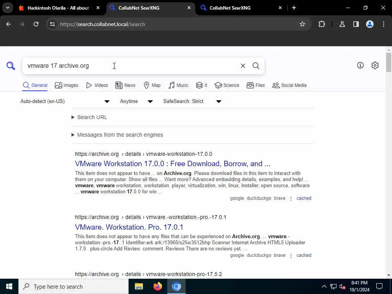Open the About info icon
Viewport: 392px width, 294px height.
coord(360,65)
